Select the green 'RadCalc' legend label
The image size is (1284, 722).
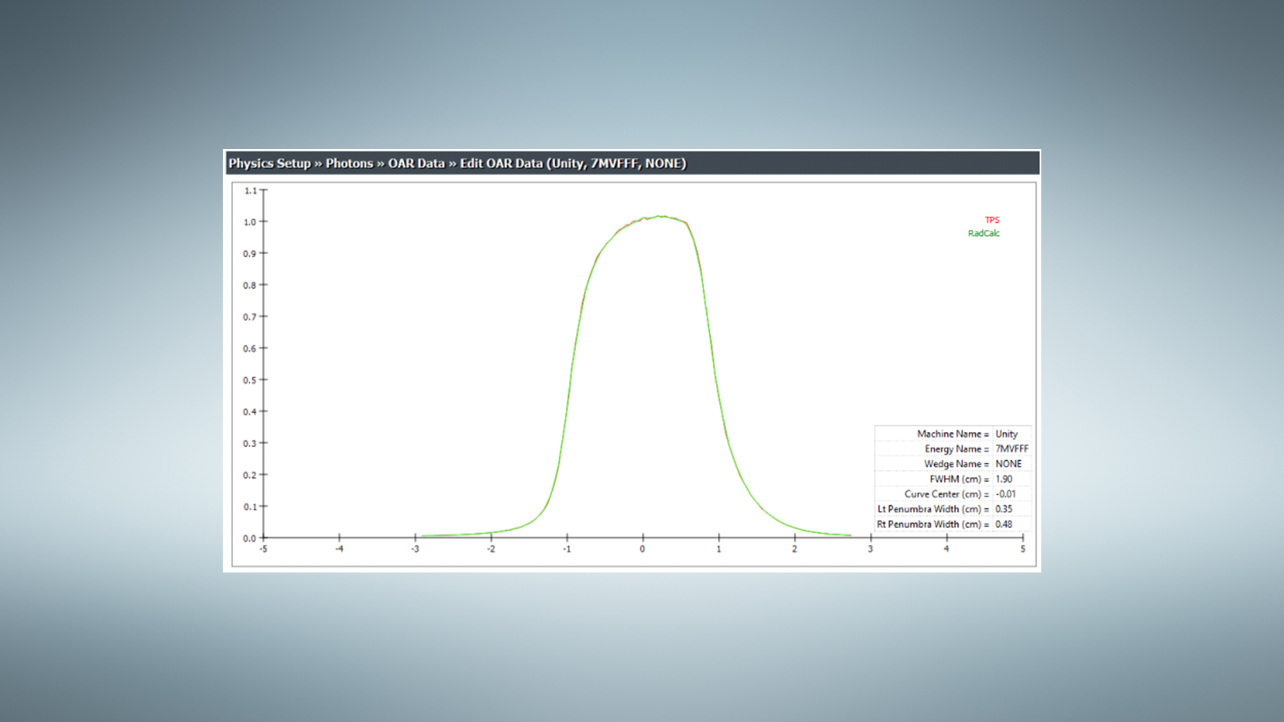pos(984,234)
